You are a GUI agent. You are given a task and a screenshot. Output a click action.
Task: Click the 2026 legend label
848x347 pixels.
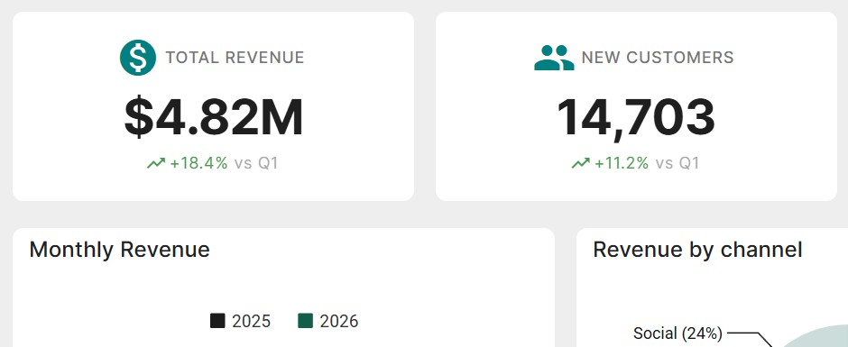pos(338,321)
